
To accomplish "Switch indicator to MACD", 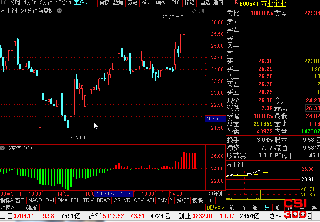I will pos(35,200).
